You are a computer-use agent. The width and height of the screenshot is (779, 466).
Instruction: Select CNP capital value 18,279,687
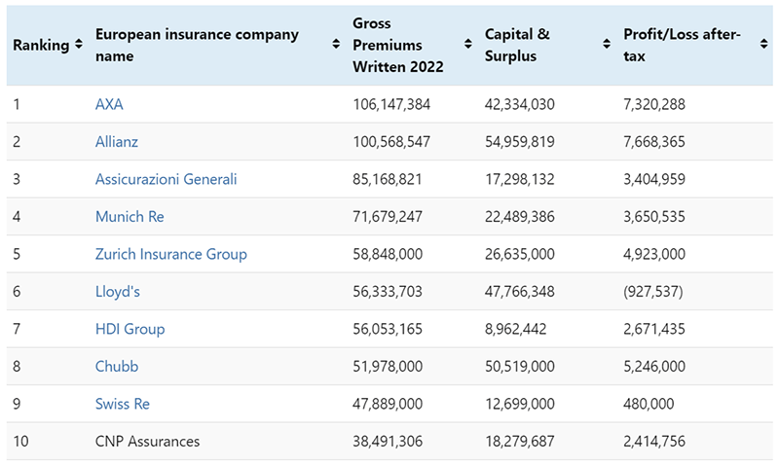(520, 441)
